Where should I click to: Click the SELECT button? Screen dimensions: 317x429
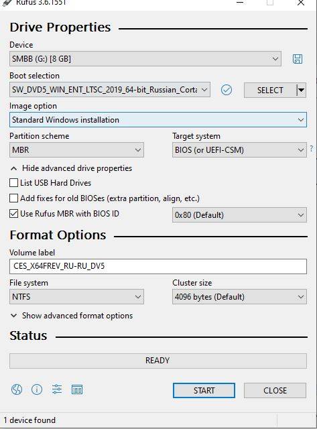coord(270,90)
